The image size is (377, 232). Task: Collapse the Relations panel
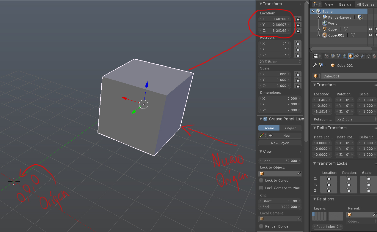click(x=315, y=199)
